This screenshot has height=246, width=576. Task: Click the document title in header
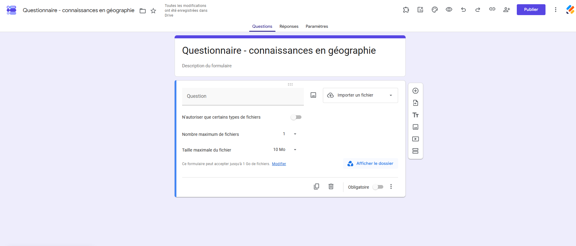pyautogui.click(x=79, y=10)
